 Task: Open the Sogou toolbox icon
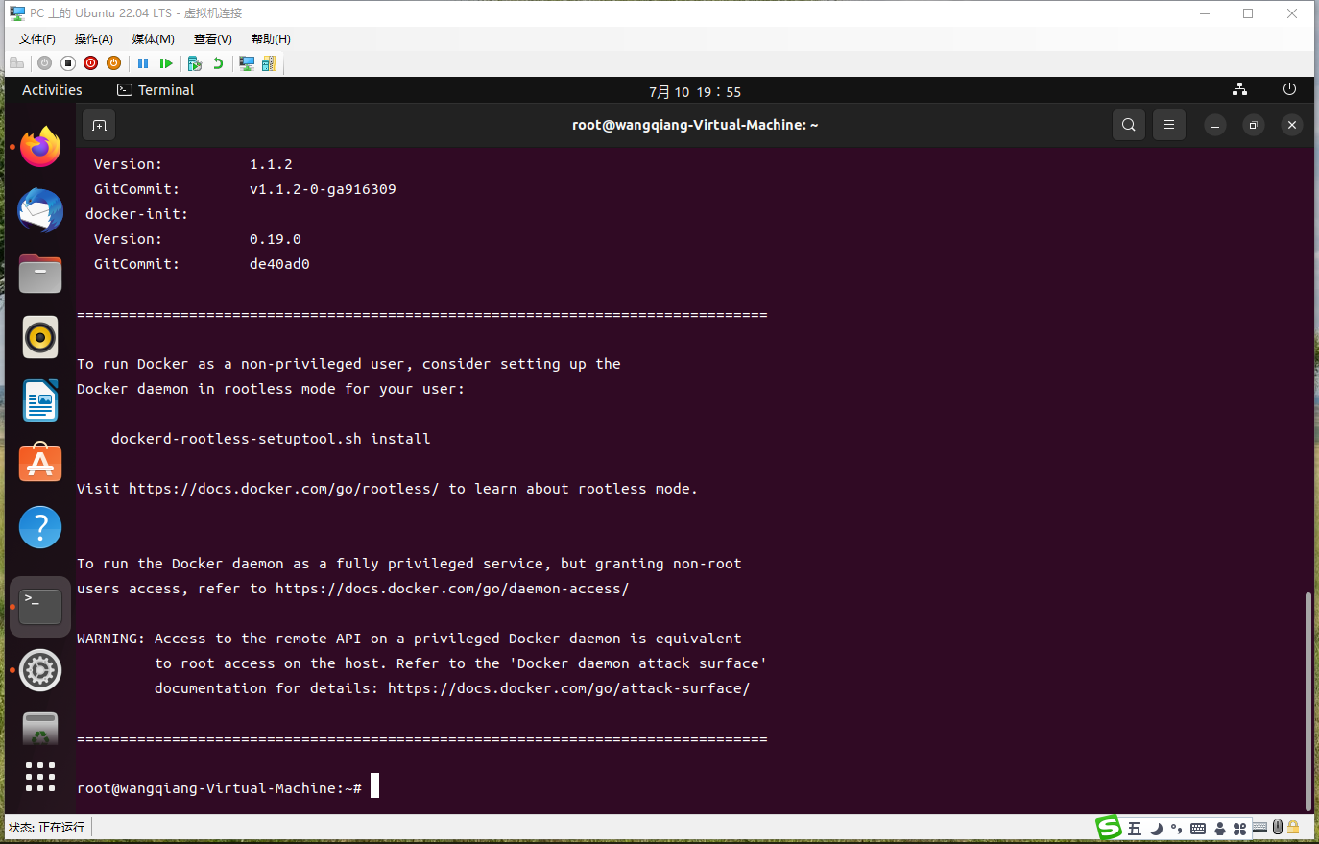pyautogui.click(x=1239, y=829)
